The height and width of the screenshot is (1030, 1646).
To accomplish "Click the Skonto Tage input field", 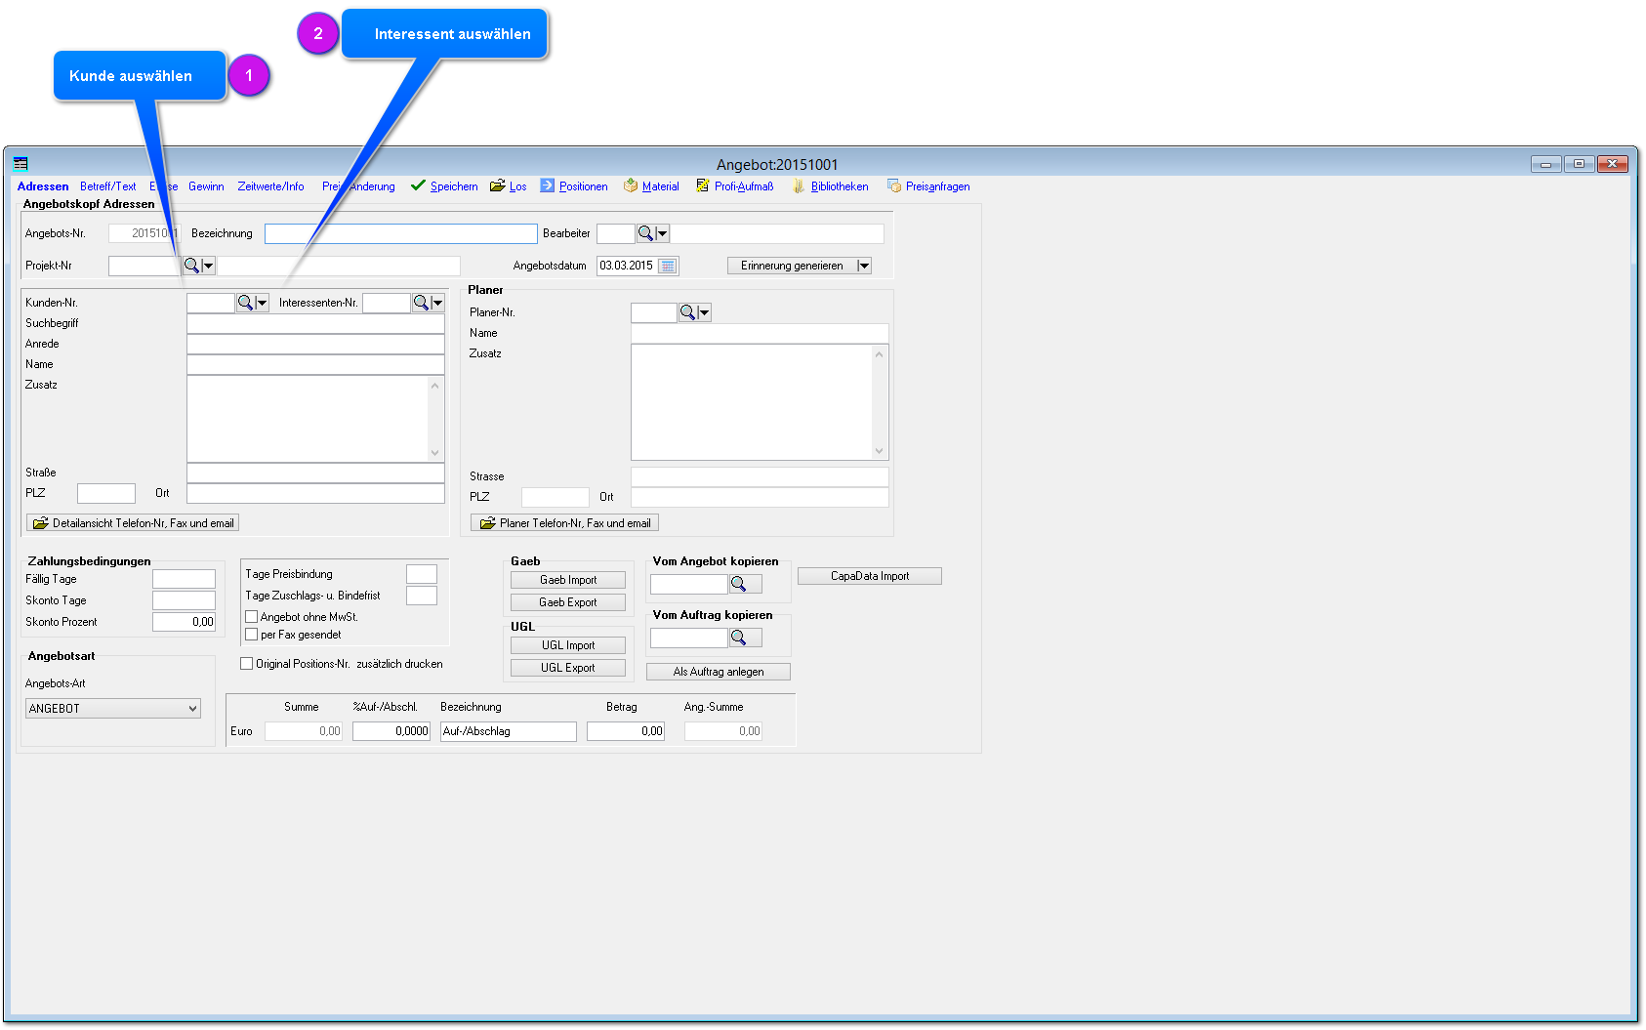I will (x=184, y=600).
